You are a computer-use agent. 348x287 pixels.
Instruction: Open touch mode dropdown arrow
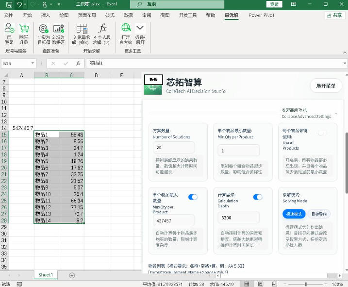coord(51,4)
